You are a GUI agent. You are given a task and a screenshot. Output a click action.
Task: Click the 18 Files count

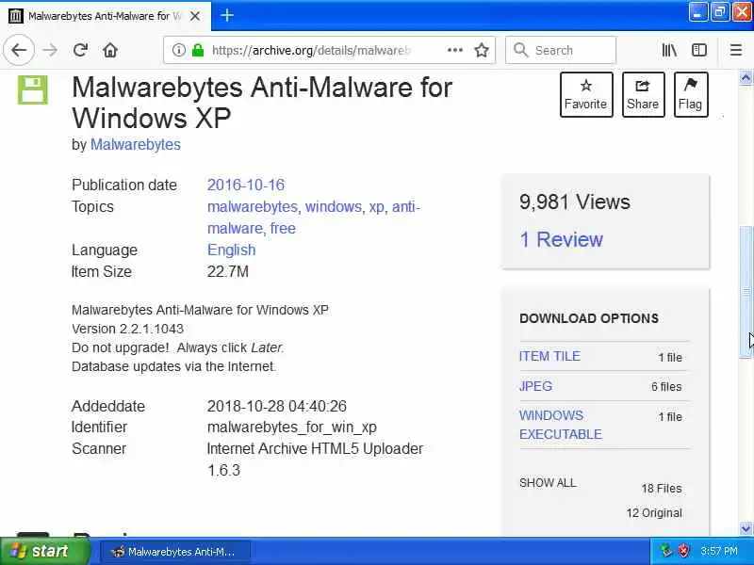662,489
